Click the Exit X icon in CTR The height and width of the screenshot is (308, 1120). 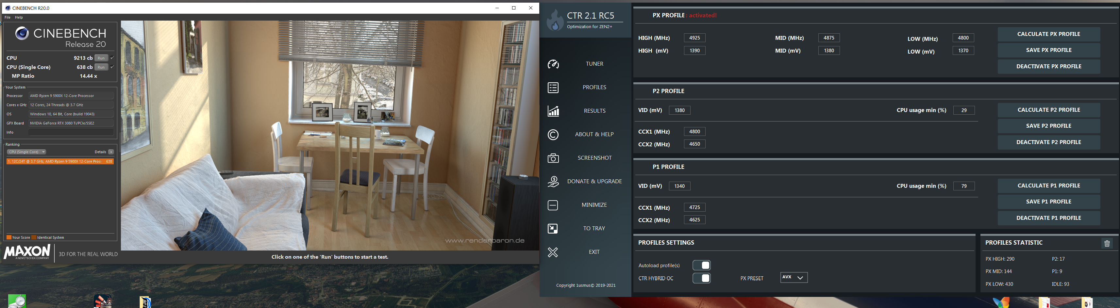553,252
